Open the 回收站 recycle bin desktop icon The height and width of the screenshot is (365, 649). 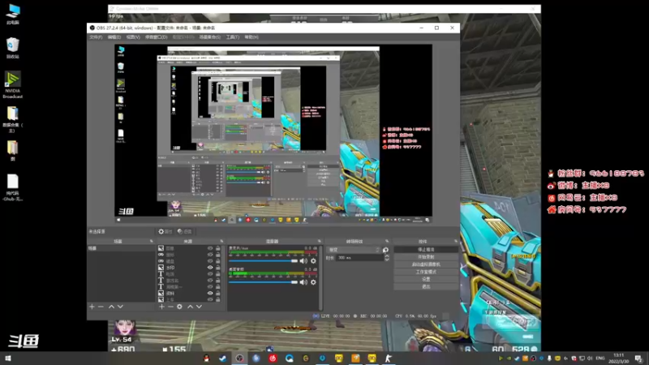[x=12, y=48]
